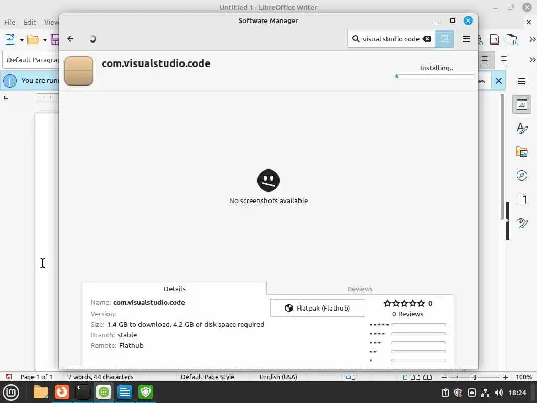
Task: Open the Edit menu in LibreOffice Writer
Action: [29, 22]
